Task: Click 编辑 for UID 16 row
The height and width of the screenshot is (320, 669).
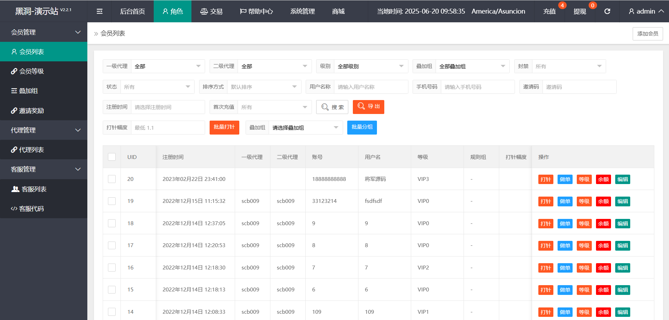Action: [x=623, y=268]
